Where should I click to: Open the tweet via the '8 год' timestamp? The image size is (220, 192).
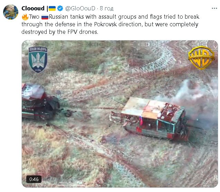[x=107, y=8]
